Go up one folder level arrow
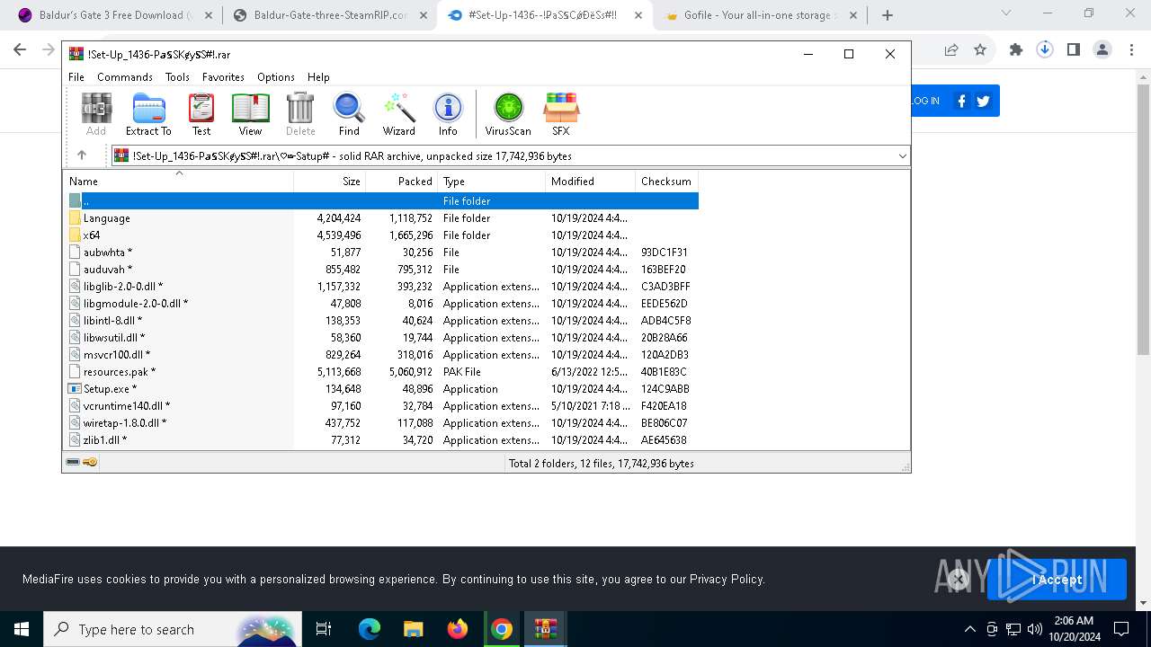The image size is (1151, 647). tap(82, 155)
